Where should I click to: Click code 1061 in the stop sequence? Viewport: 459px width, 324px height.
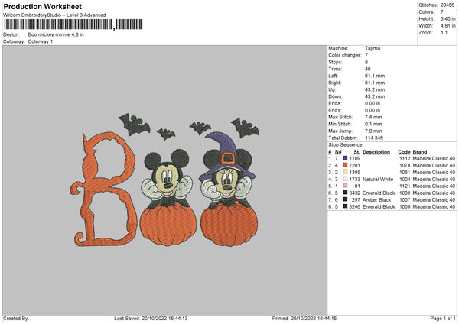coord(405,172)
